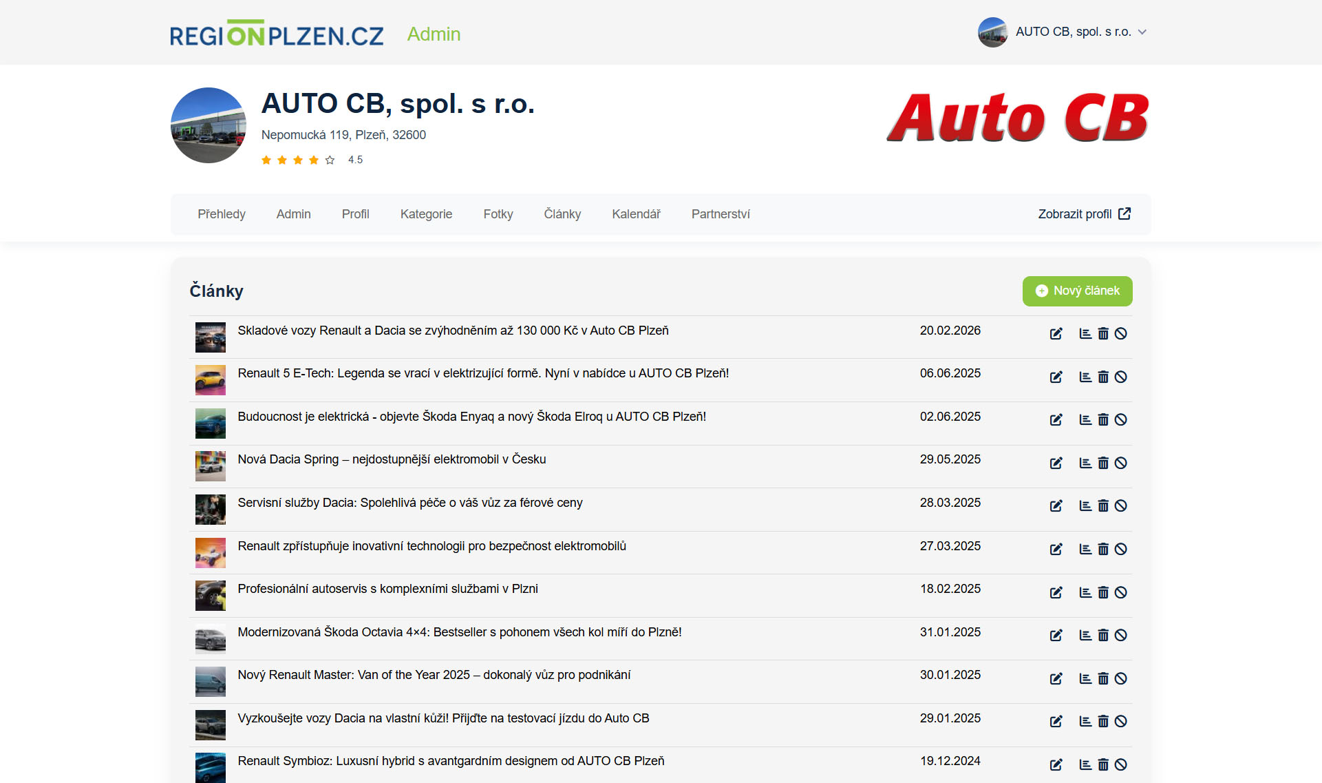The width and height of the screenshot is (1322, 783).
Task: Delete the Nová Dacia Spring article
Action: coord(1103,463)
